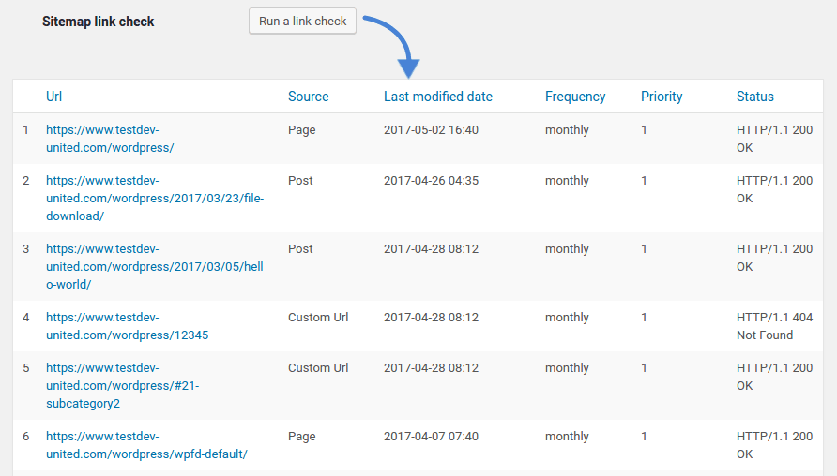Image resolution: width=837 pixels, height=476 pixels.
Task: Sort table by Status column header
Action: 754,97
